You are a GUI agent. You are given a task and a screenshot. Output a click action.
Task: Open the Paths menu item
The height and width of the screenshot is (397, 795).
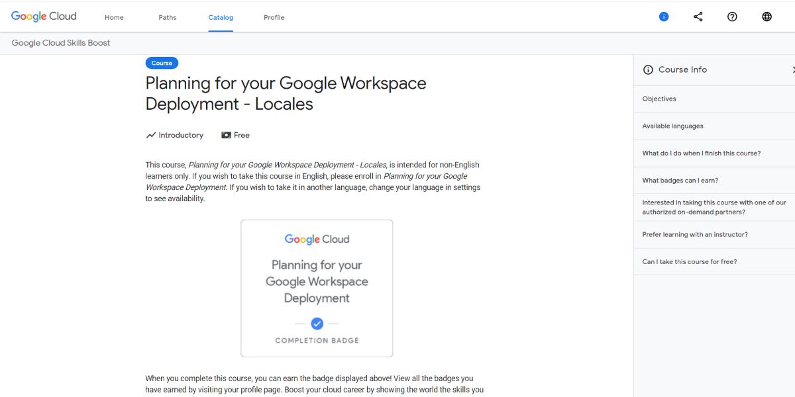(167, 17)
